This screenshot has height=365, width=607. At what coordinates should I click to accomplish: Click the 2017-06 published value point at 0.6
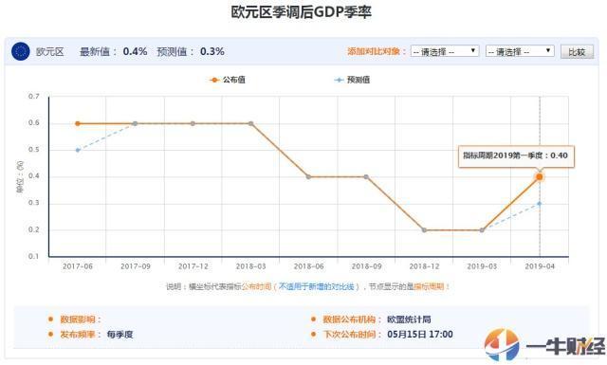coord(78,123)
